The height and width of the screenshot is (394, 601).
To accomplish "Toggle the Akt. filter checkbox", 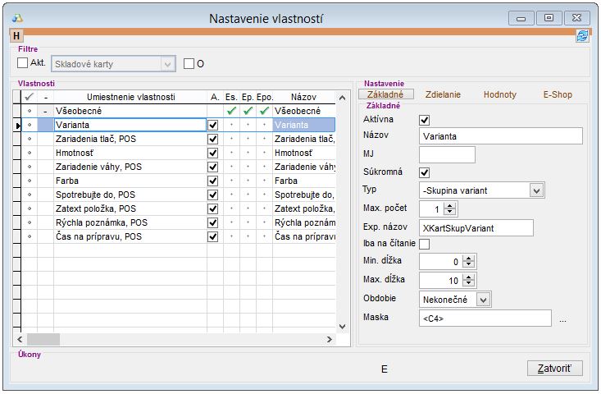I will tap(23, 62).
